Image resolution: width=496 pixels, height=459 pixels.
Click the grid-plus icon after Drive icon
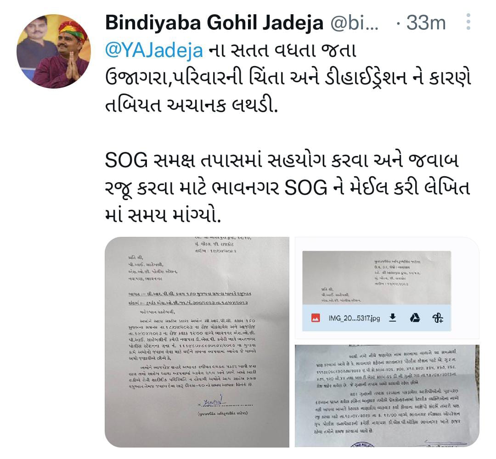(x=438, y=318)
